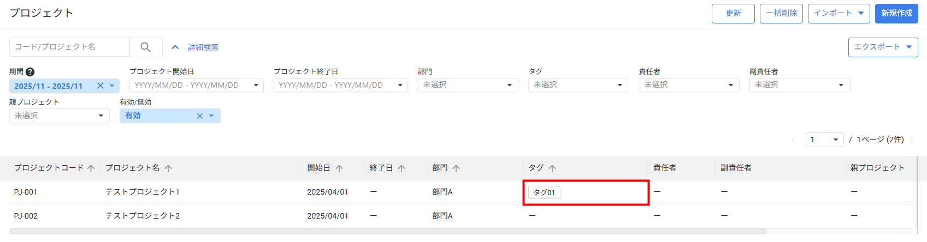This screenshot has height=242, width=927.
Task: Open the エクスポート dropdown menu
Action: tap(883, 47)
